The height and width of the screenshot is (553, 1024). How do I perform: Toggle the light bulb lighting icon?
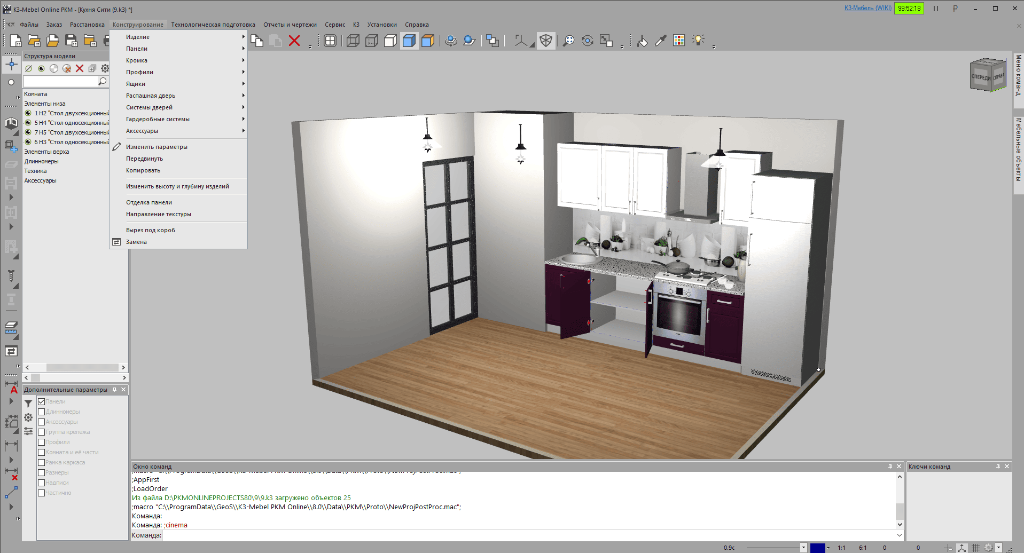[x=698, y=41]
